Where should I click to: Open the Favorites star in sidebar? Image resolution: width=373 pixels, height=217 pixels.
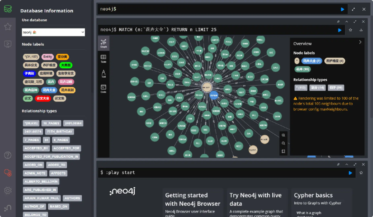[x=8, y=26]
